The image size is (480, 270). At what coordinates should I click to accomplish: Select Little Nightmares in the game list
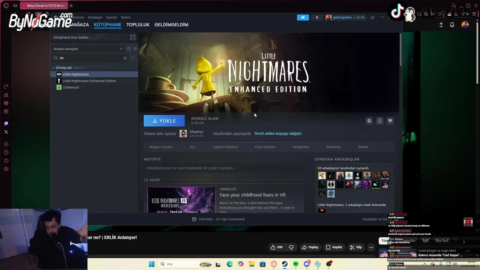coord(94,74)
